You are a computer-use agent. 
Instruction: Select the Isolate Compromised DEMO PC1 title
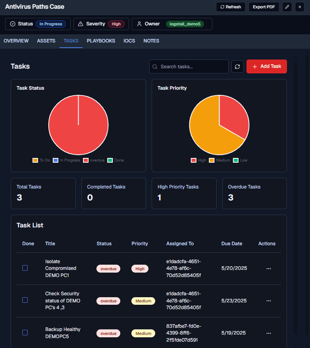point(61,268)
